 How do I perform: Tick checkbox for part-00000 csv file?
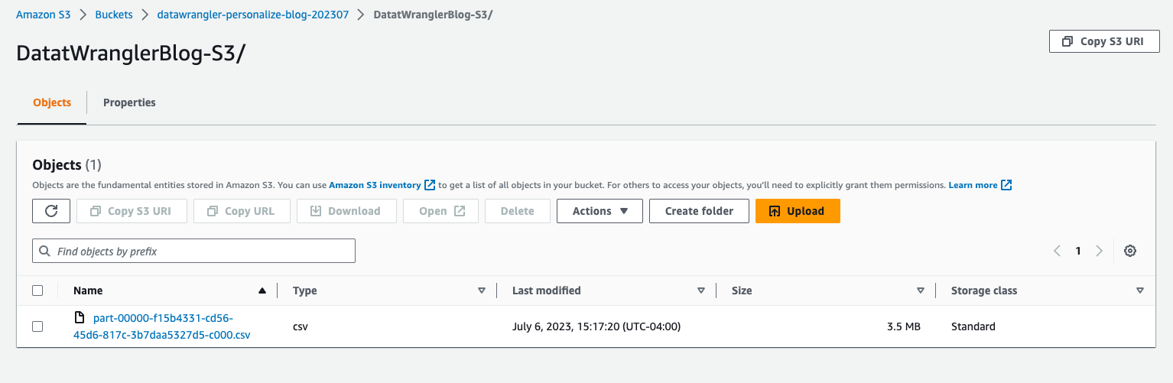pyautogui.click(x=37, y=326)
